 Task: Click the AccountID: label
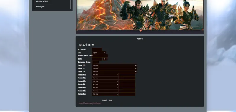click(82, 49)
